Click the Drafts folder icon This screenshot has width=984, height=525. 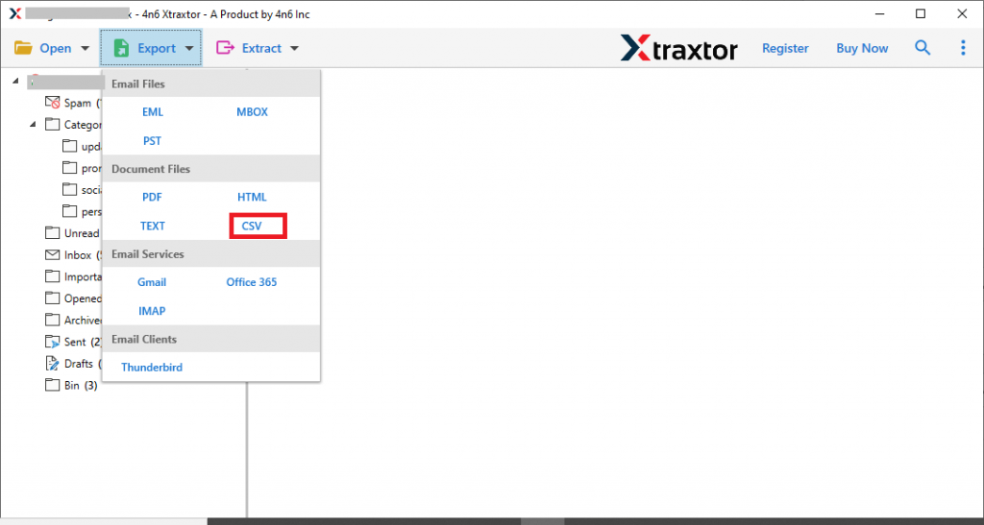[52, 364]
